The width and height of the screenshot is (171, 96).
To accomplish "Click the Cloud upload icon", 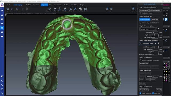I will [85, 9].
